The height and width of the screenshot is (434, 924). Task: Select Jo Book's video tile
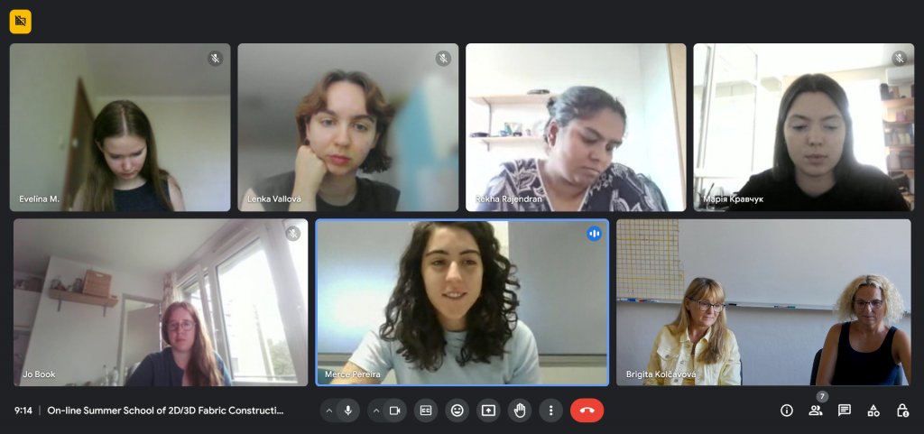pos(161,302)
